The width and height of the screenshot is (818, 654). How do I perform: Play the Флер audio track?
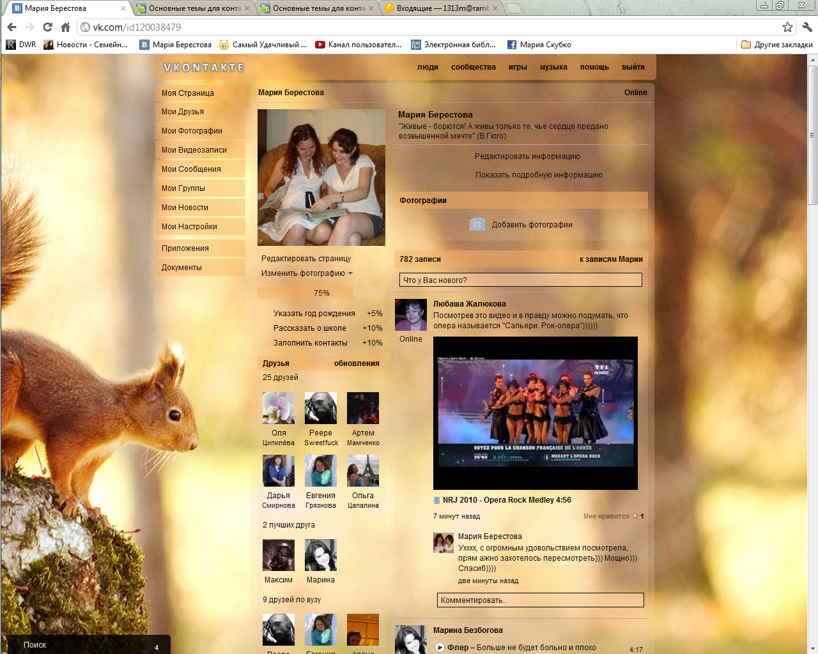tap(440, 647)
